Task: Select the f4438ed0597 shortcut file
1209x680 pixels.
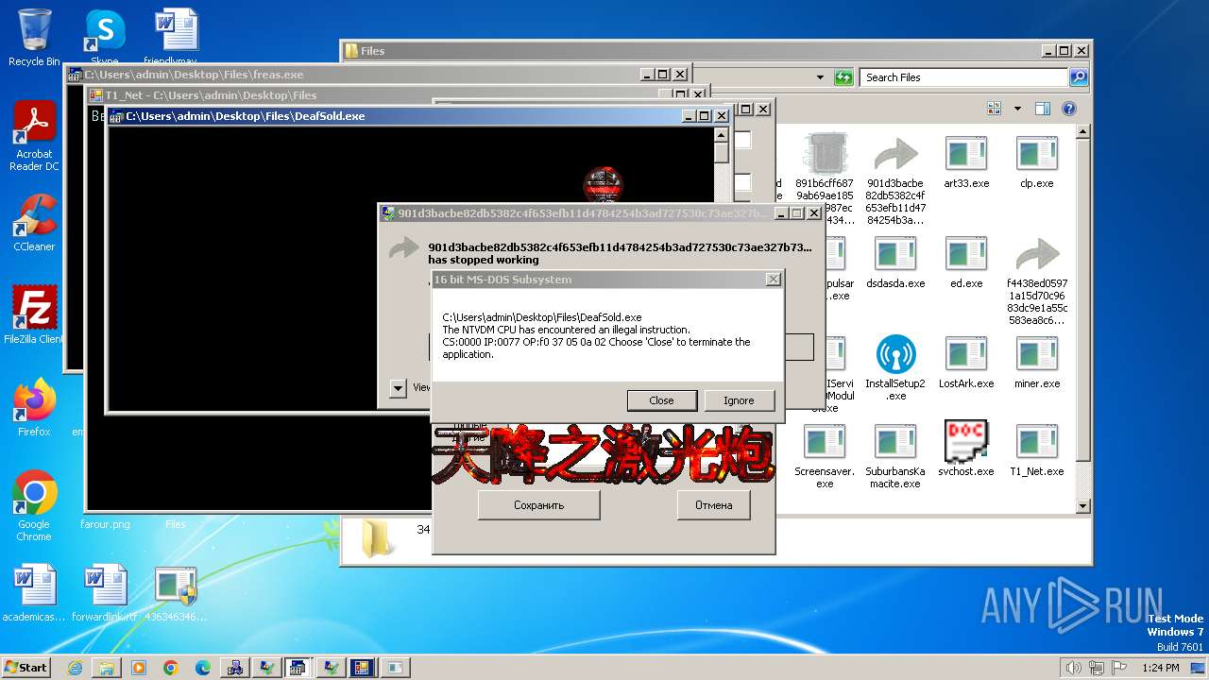Action: (1036, 280)
